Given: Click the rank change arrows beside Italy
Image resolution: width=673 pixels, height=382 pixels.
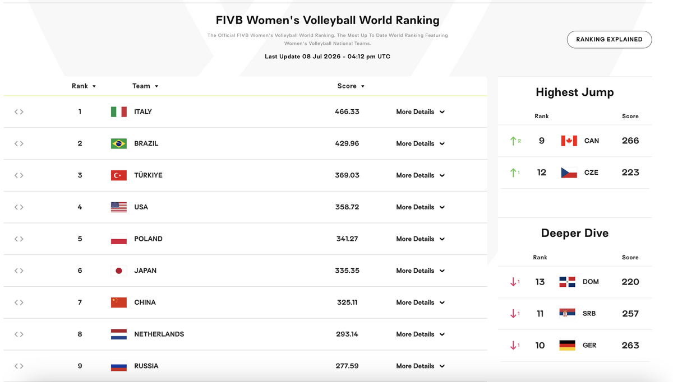Looking at the screenshot, I should tap(19, 111).
